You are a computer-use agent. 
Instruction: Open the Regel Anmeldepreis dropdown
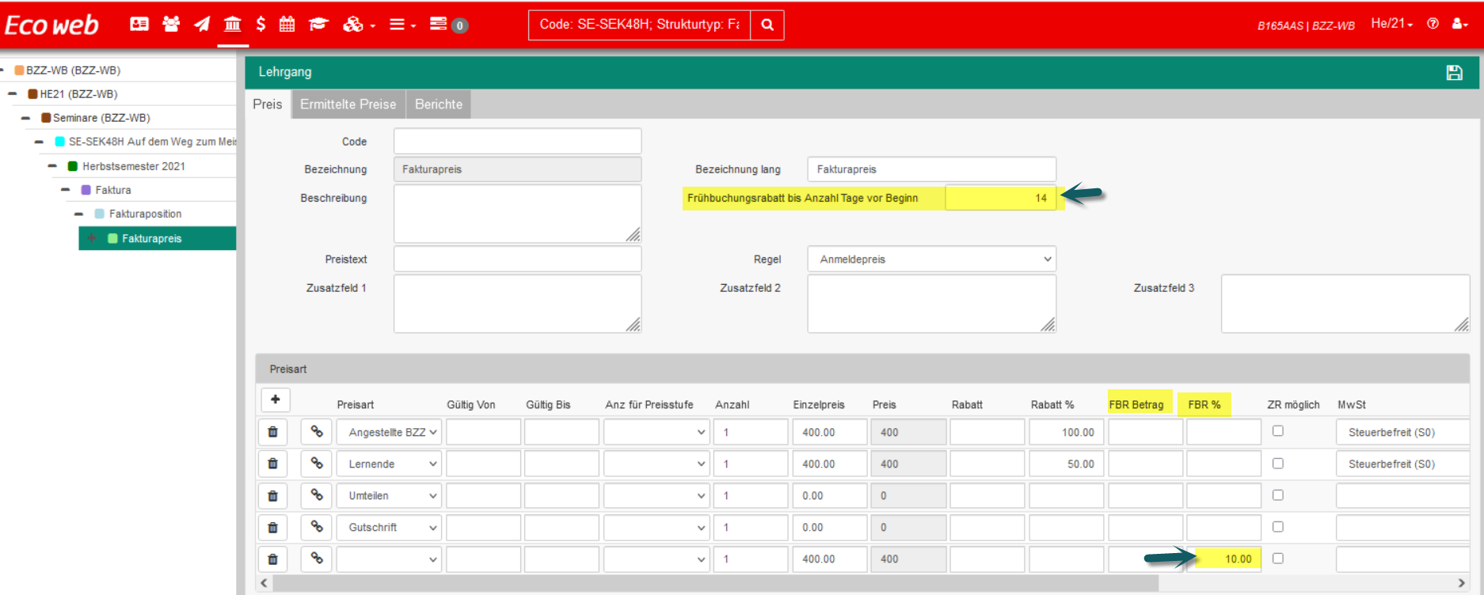point(932,259)
